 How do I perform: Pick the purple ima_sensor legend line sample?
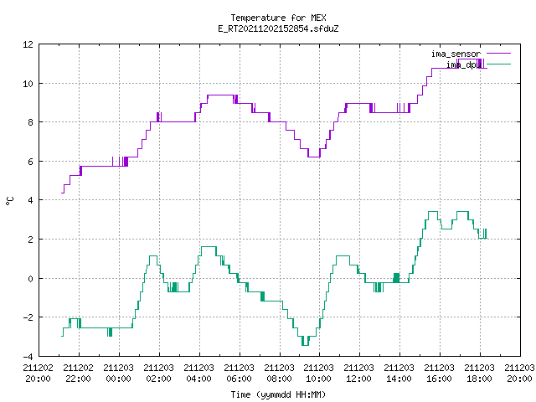tap(498, 54)
